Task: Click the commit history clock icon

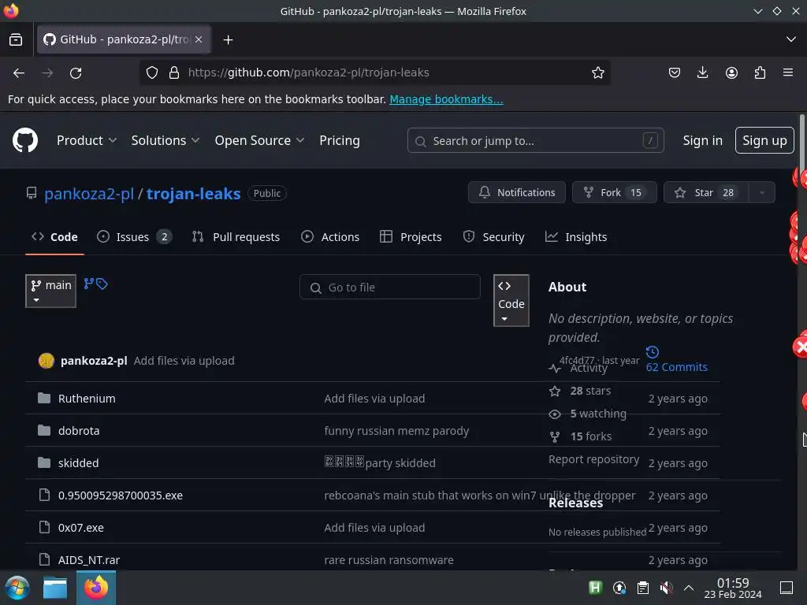Action: pos(652,352)
